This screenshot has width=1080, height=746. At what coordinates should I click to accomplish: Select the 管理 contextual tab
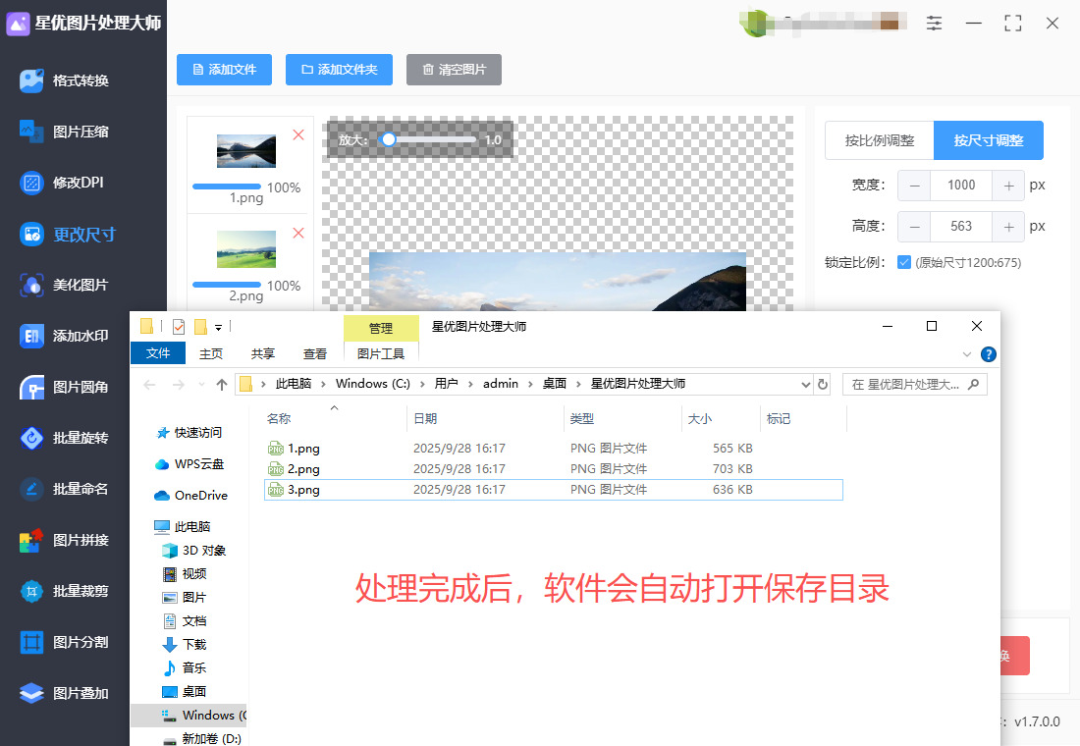coord(381,328)
